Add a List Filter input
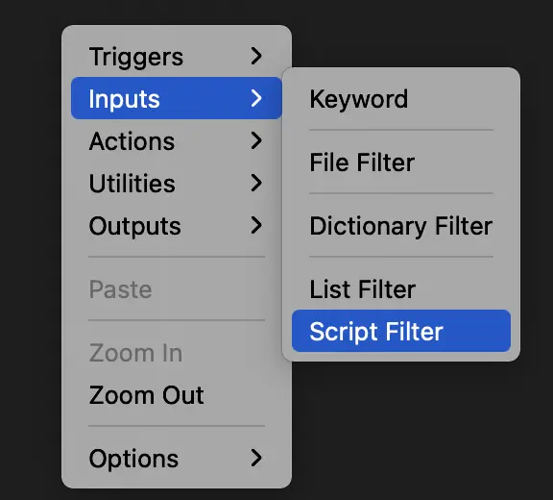 (x=401, y=288)
